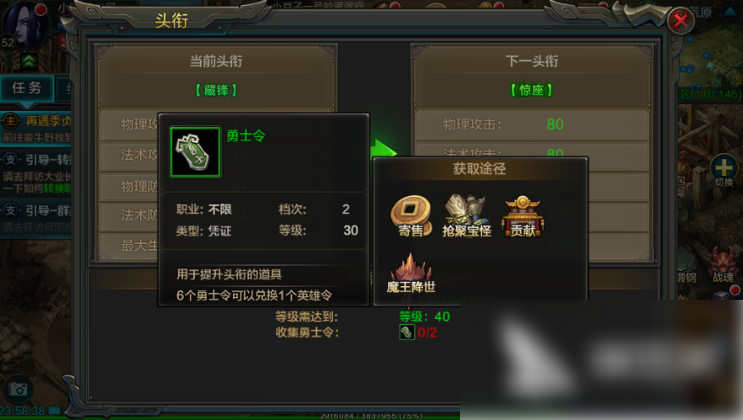743x420 pixels.
Task: Switch to the 任务 tab
Action: pos(27,89)
